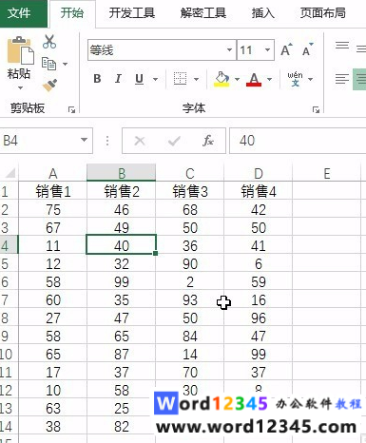Image resolution: width=366 pixels, height=443 pixels.
Task: Activate the Format Painter brush
Action: click(49, 85)
